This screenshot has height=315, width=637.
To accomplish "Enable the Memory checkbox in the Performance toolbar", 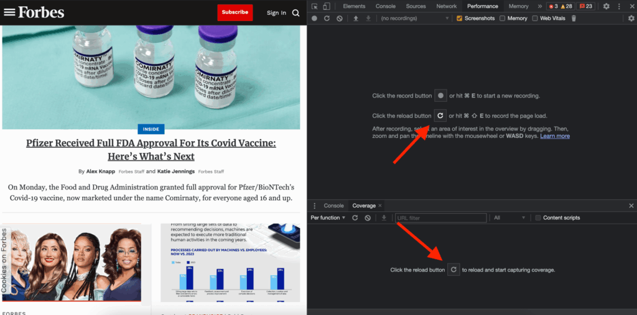I will tap(503, 18).
